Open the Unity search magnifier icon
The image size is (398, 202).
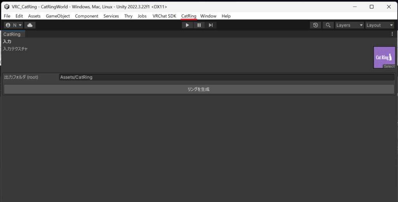(x=328, y=25)
